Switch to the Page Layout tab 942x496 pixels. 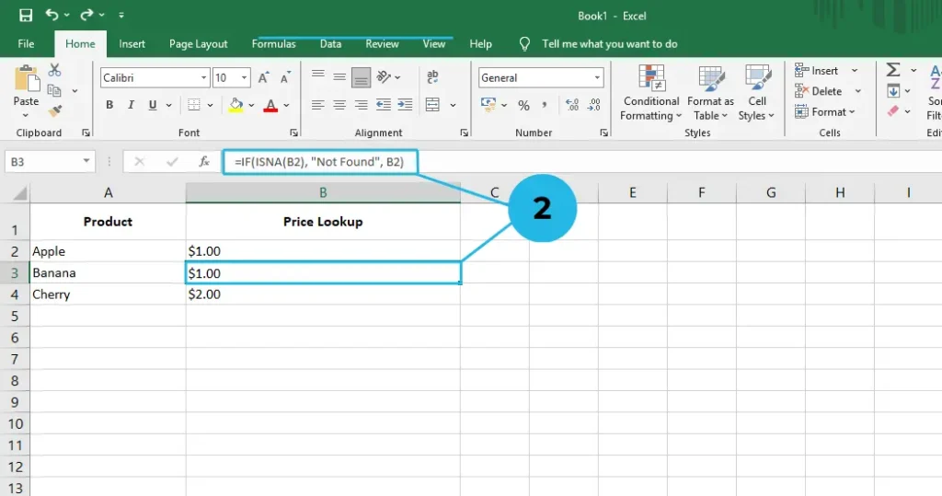click(199, 44)
